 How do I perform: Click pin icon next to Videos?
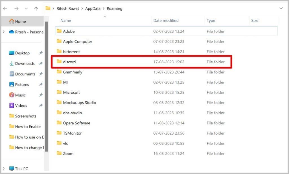41,105
